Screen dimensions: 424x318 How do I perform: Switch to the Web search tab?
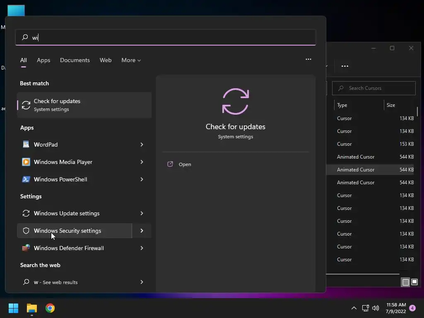point(106,60)
